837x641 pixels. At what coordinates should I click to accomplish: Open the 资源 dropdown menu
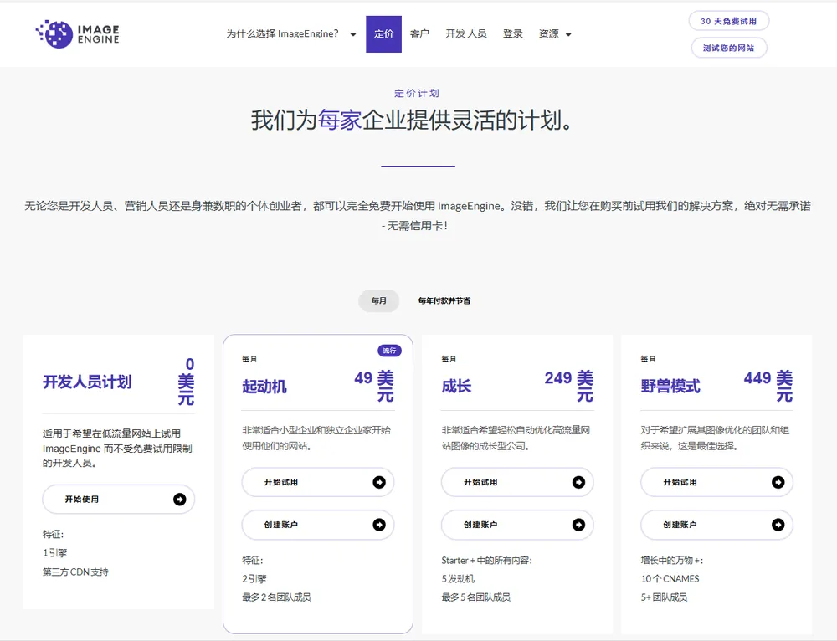pos(550,34)
